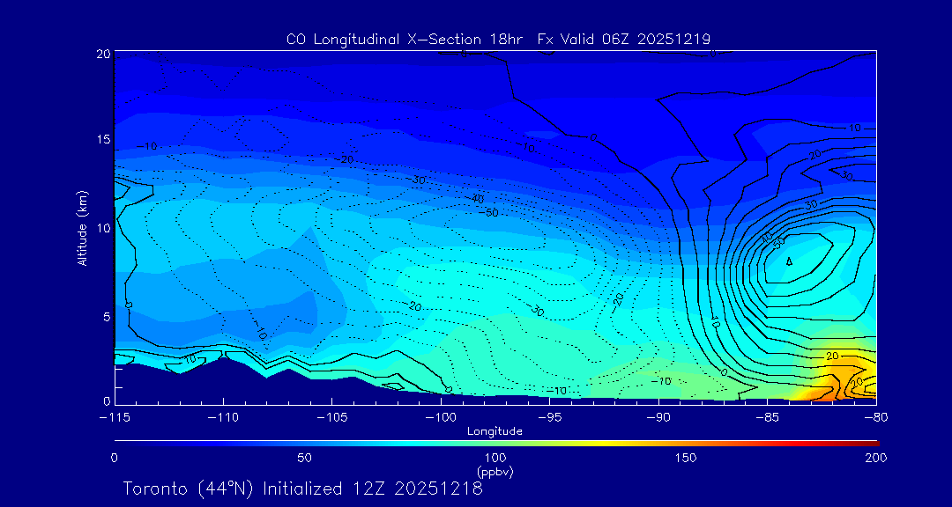The width and height of the screenshot is (952, 507).
Task: Click the 20 km altitude tick label
Action: coord(103,54)
